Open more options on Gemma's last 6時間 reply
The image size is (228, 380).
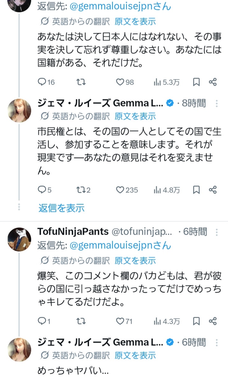click(217, 343)
